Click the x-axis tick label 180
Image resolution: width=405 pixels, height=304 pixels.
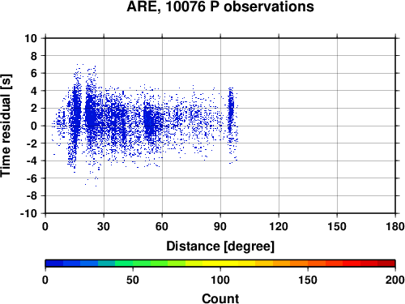395,226
